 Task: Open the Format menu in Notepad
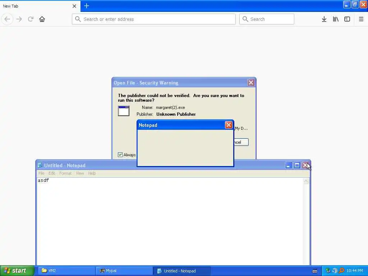65,173
